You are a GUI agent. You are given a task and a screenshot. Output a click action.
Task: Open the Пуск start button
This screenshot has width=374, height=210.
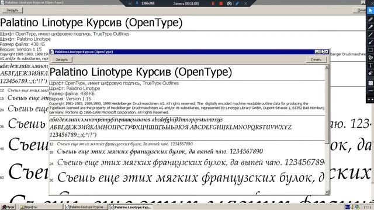tap(8, 207)
